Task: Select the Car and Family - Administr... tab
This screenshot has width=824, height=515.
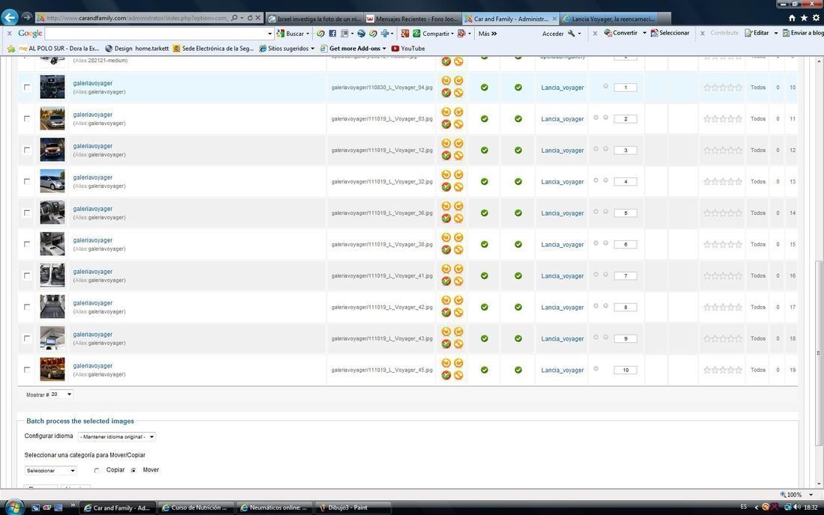Action: coord(510,19)
